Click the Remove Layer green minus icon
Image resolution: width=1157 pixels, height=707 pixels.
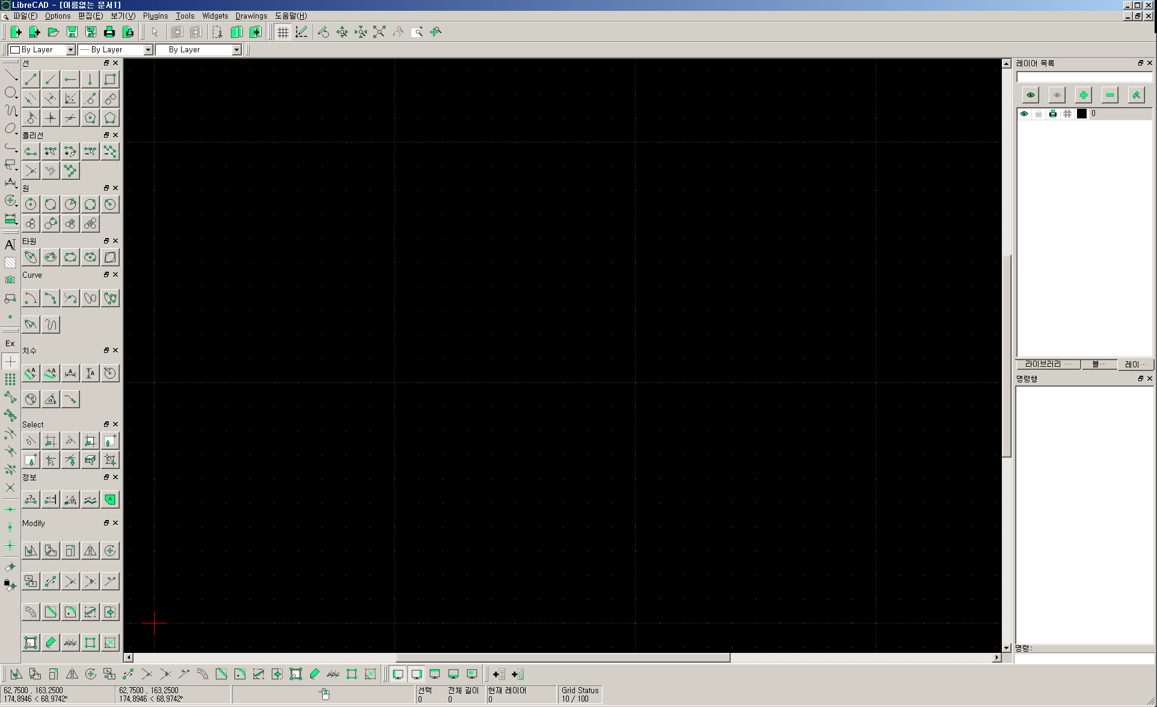tap(1109, 95)
